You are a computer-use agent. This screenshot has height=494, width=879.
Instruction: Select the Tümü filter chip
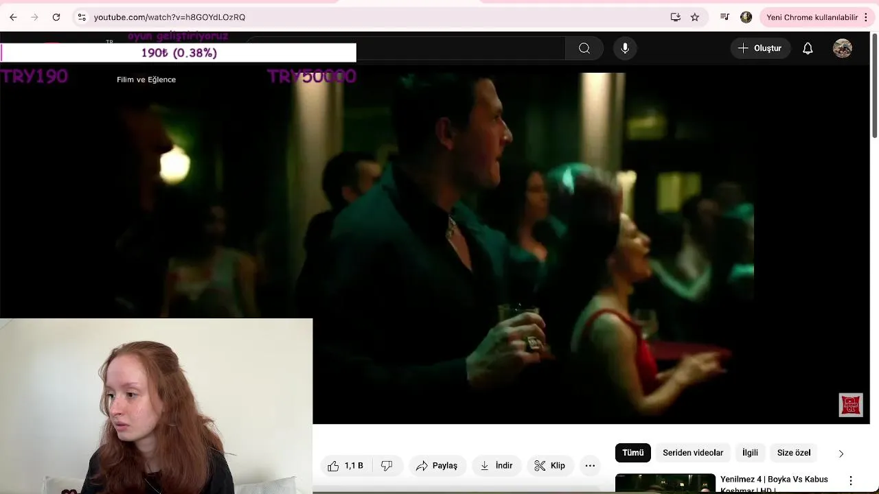click(633, 453)
